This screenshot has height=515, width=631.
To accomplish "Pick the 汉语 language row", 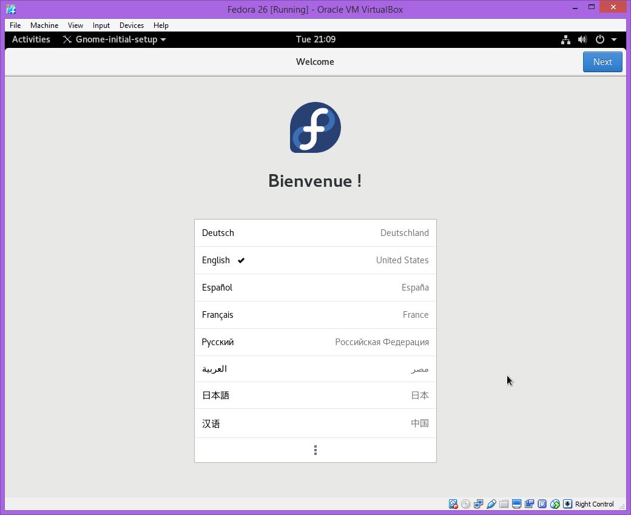I will [x=315, y=423].
